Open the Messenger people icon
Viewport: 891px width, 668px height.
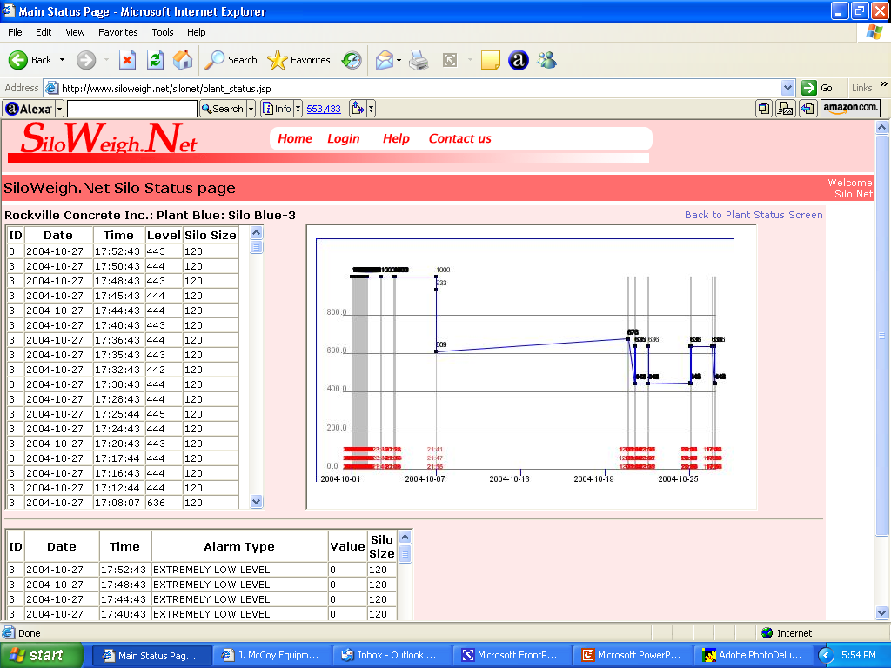[546, 60]
